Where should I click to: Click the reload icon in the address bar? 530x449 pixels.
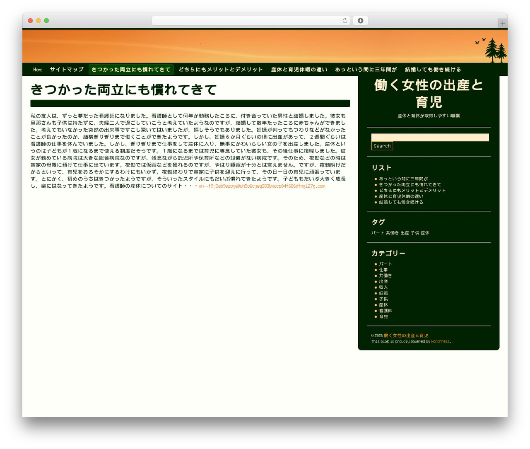click(344, 21)
